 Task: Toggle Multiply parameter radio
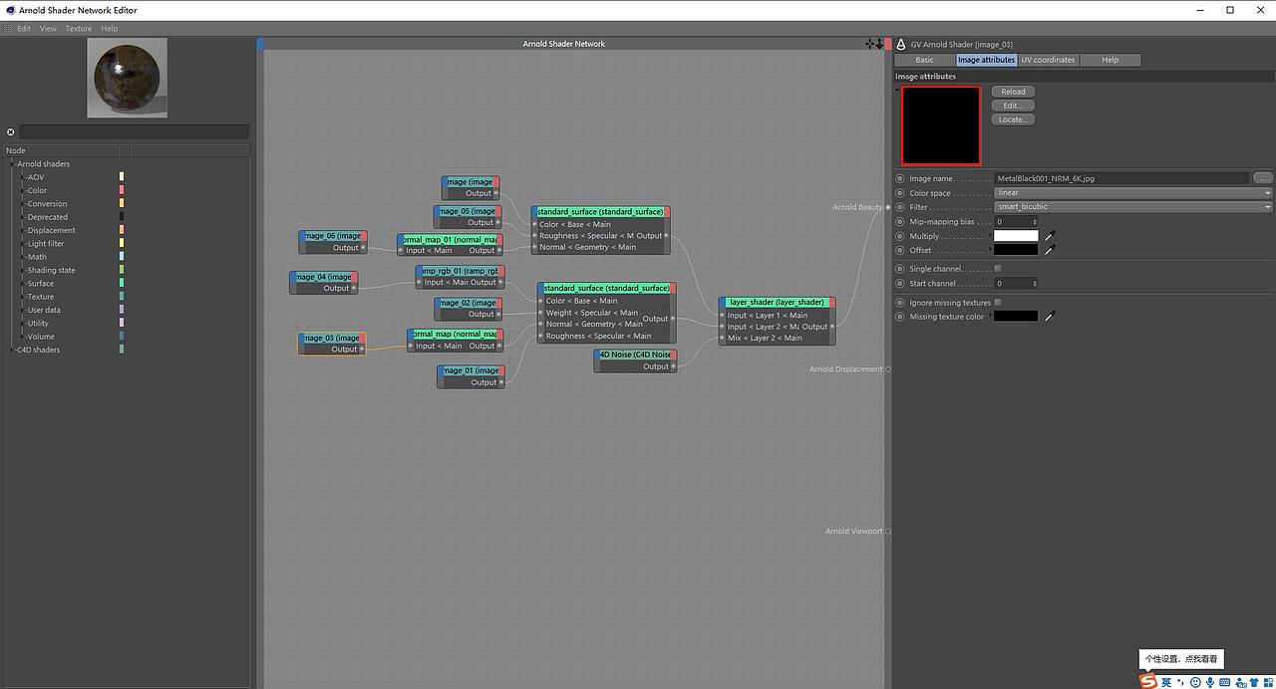(x=900, y=236)
